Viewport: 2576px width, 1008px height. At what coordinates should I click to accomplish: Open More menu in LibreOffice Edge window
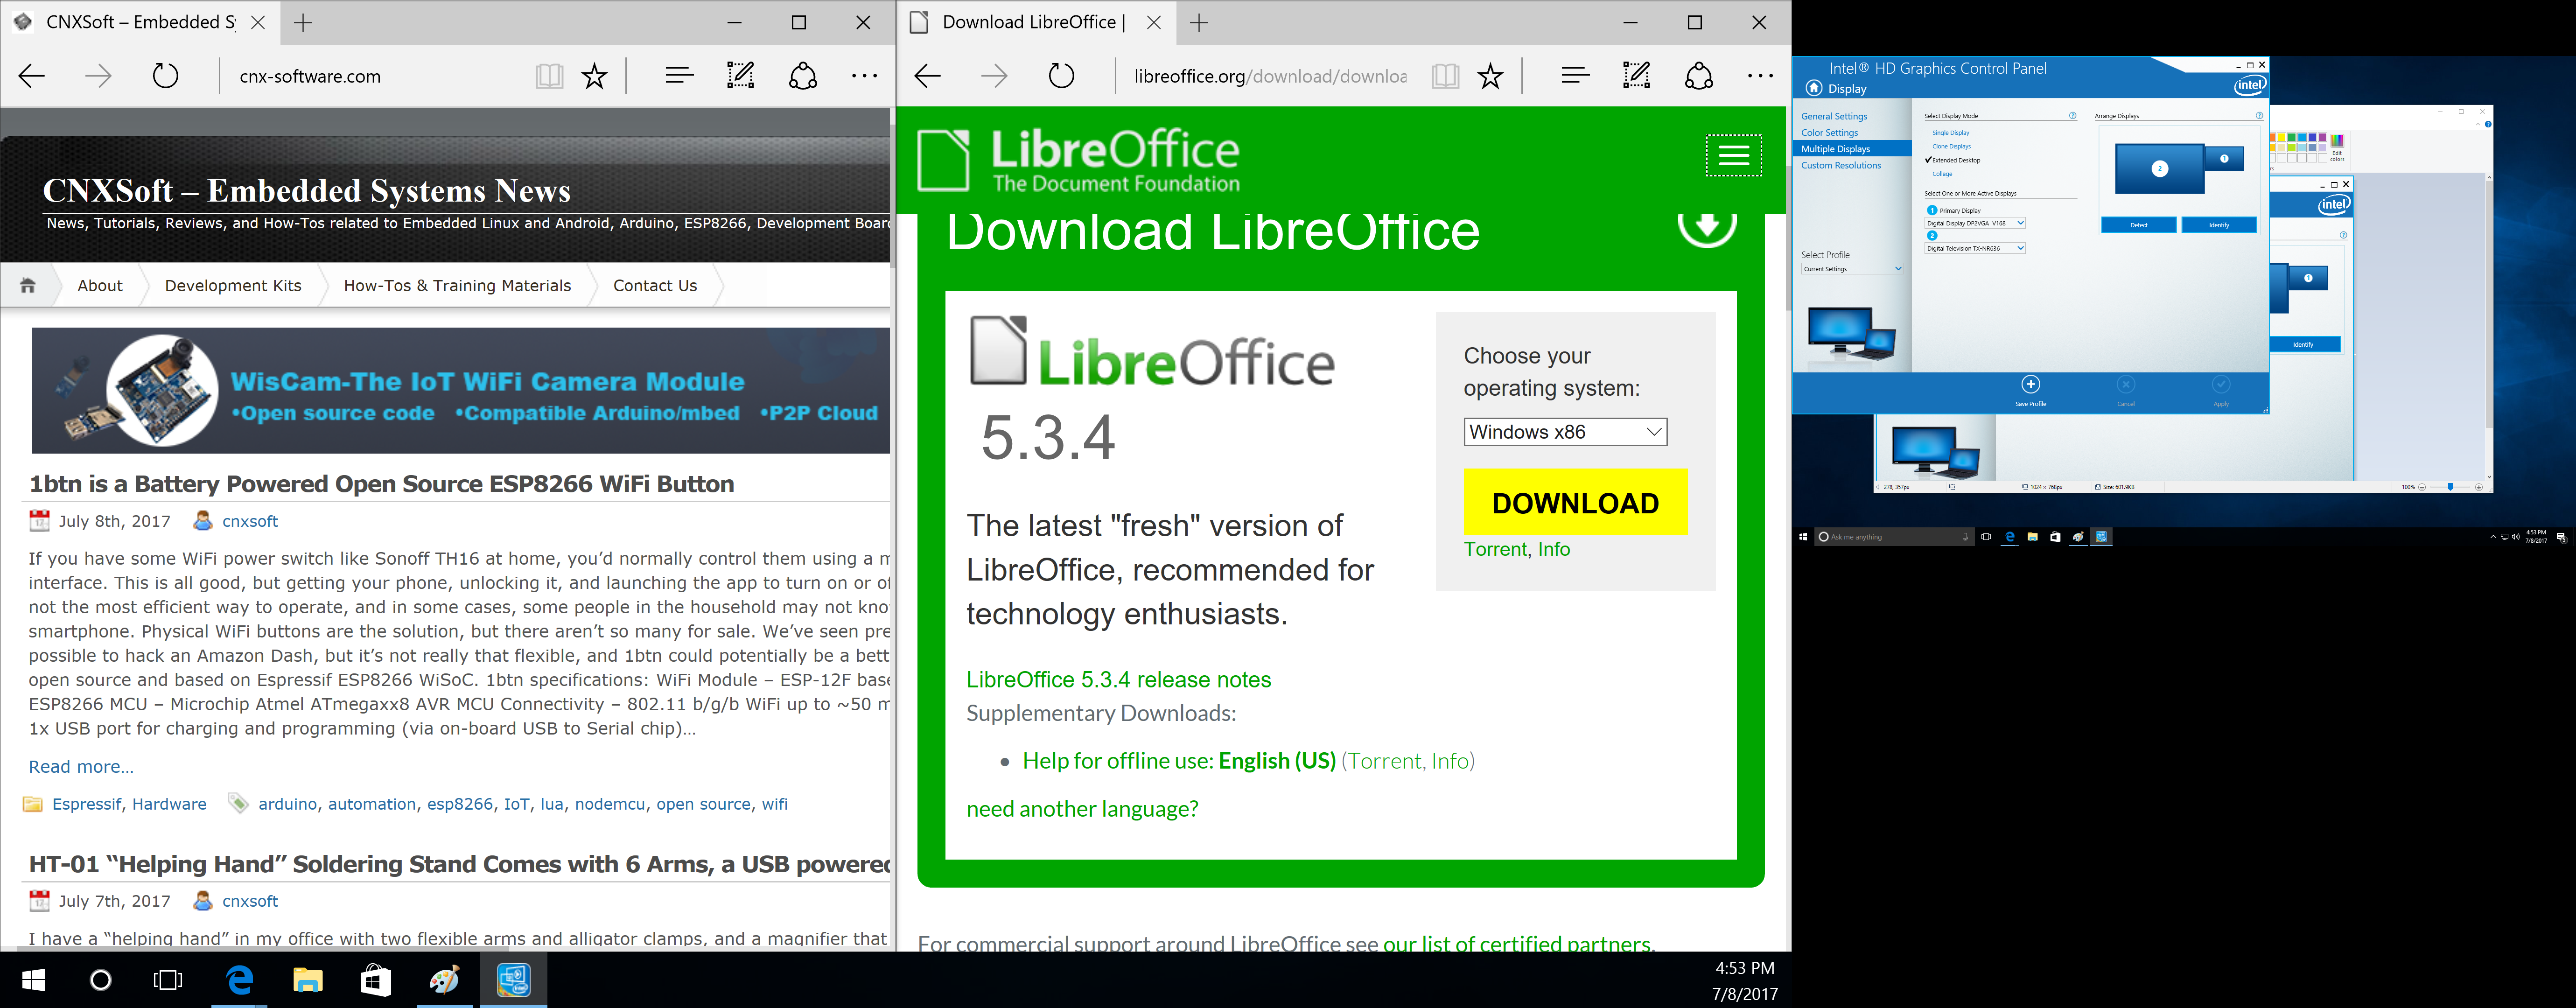click(x=1760, y=76)
